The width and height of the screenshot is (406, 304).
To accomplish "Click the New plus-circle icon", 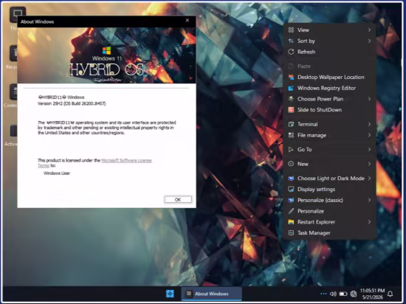I will coord(291,164).
